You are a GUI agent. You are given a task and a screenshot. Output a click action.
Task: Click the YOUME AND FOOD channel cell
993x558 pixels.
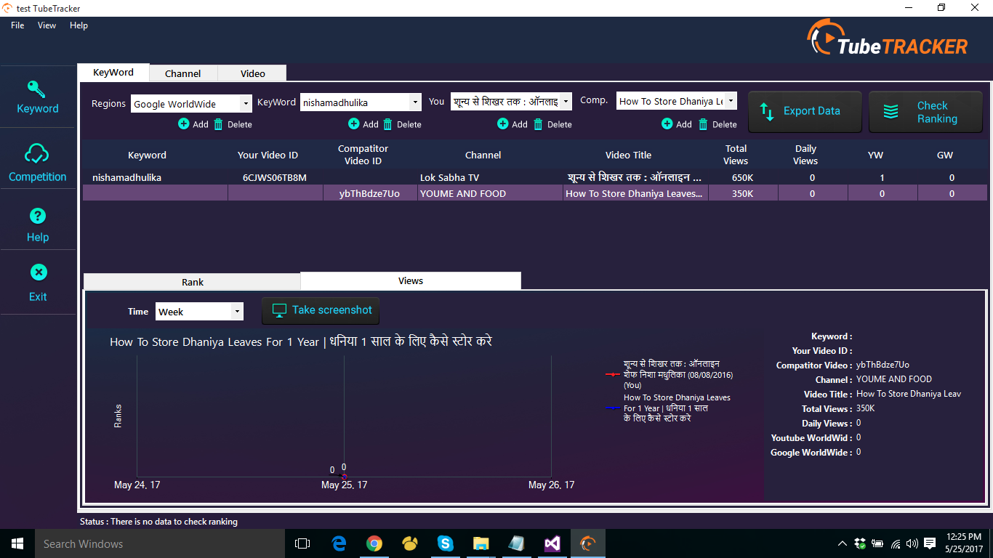(x=490, y=193)
